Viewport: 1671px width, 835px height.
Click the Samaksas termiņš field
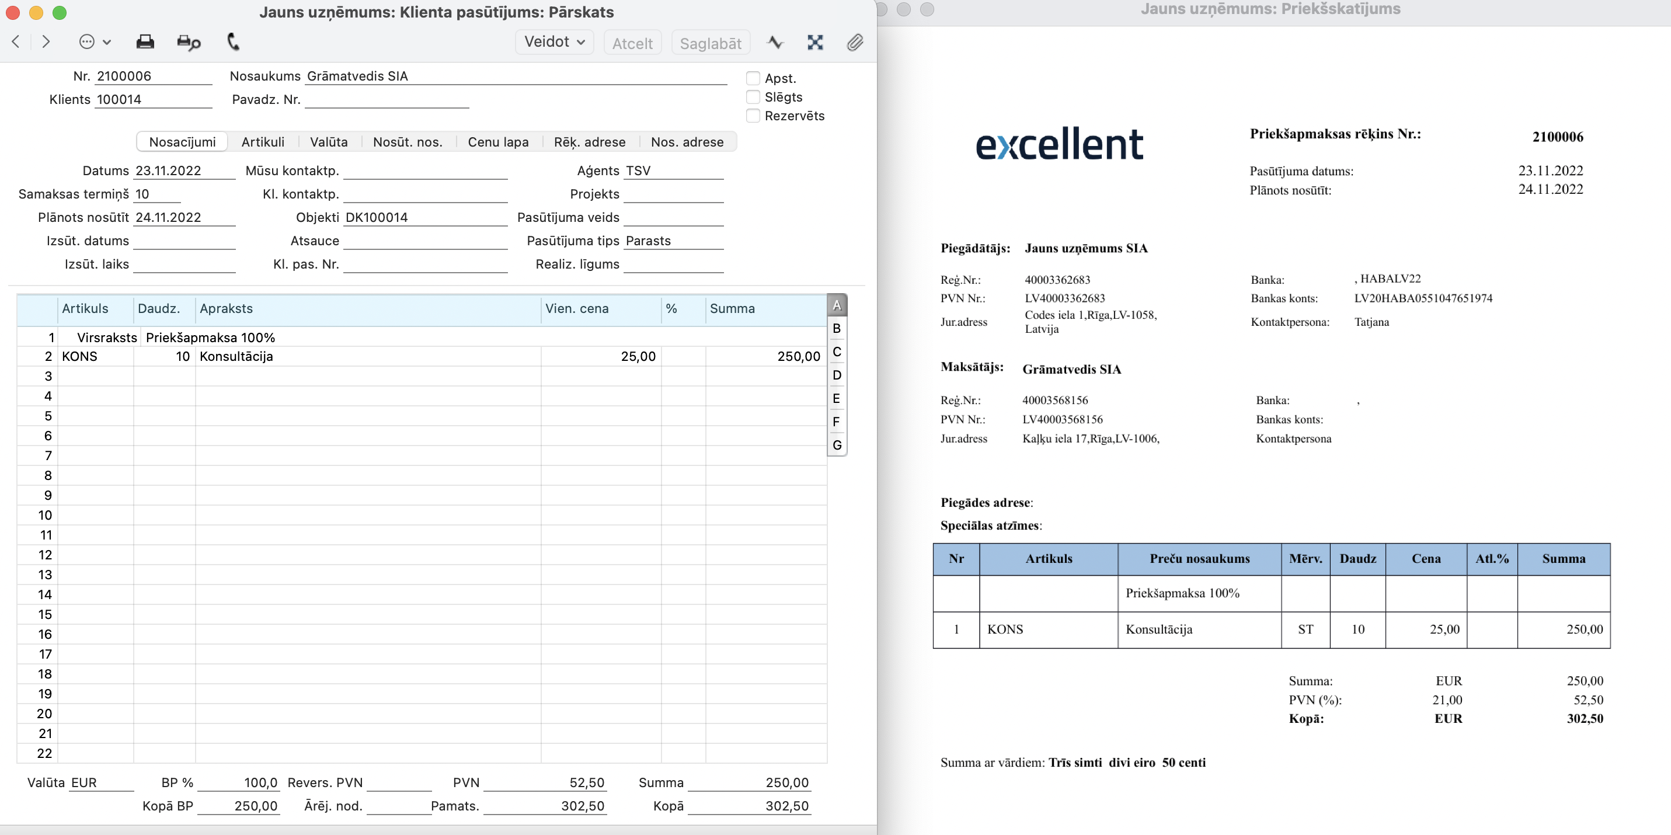point(157,194)
